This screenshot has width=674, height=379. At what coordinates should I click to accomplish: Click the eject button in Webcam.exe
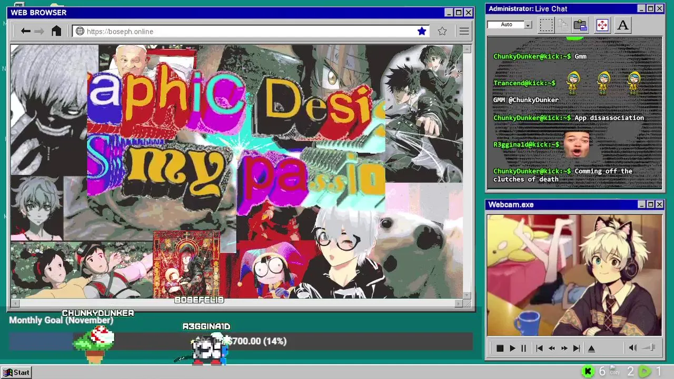tap(591, 348)
